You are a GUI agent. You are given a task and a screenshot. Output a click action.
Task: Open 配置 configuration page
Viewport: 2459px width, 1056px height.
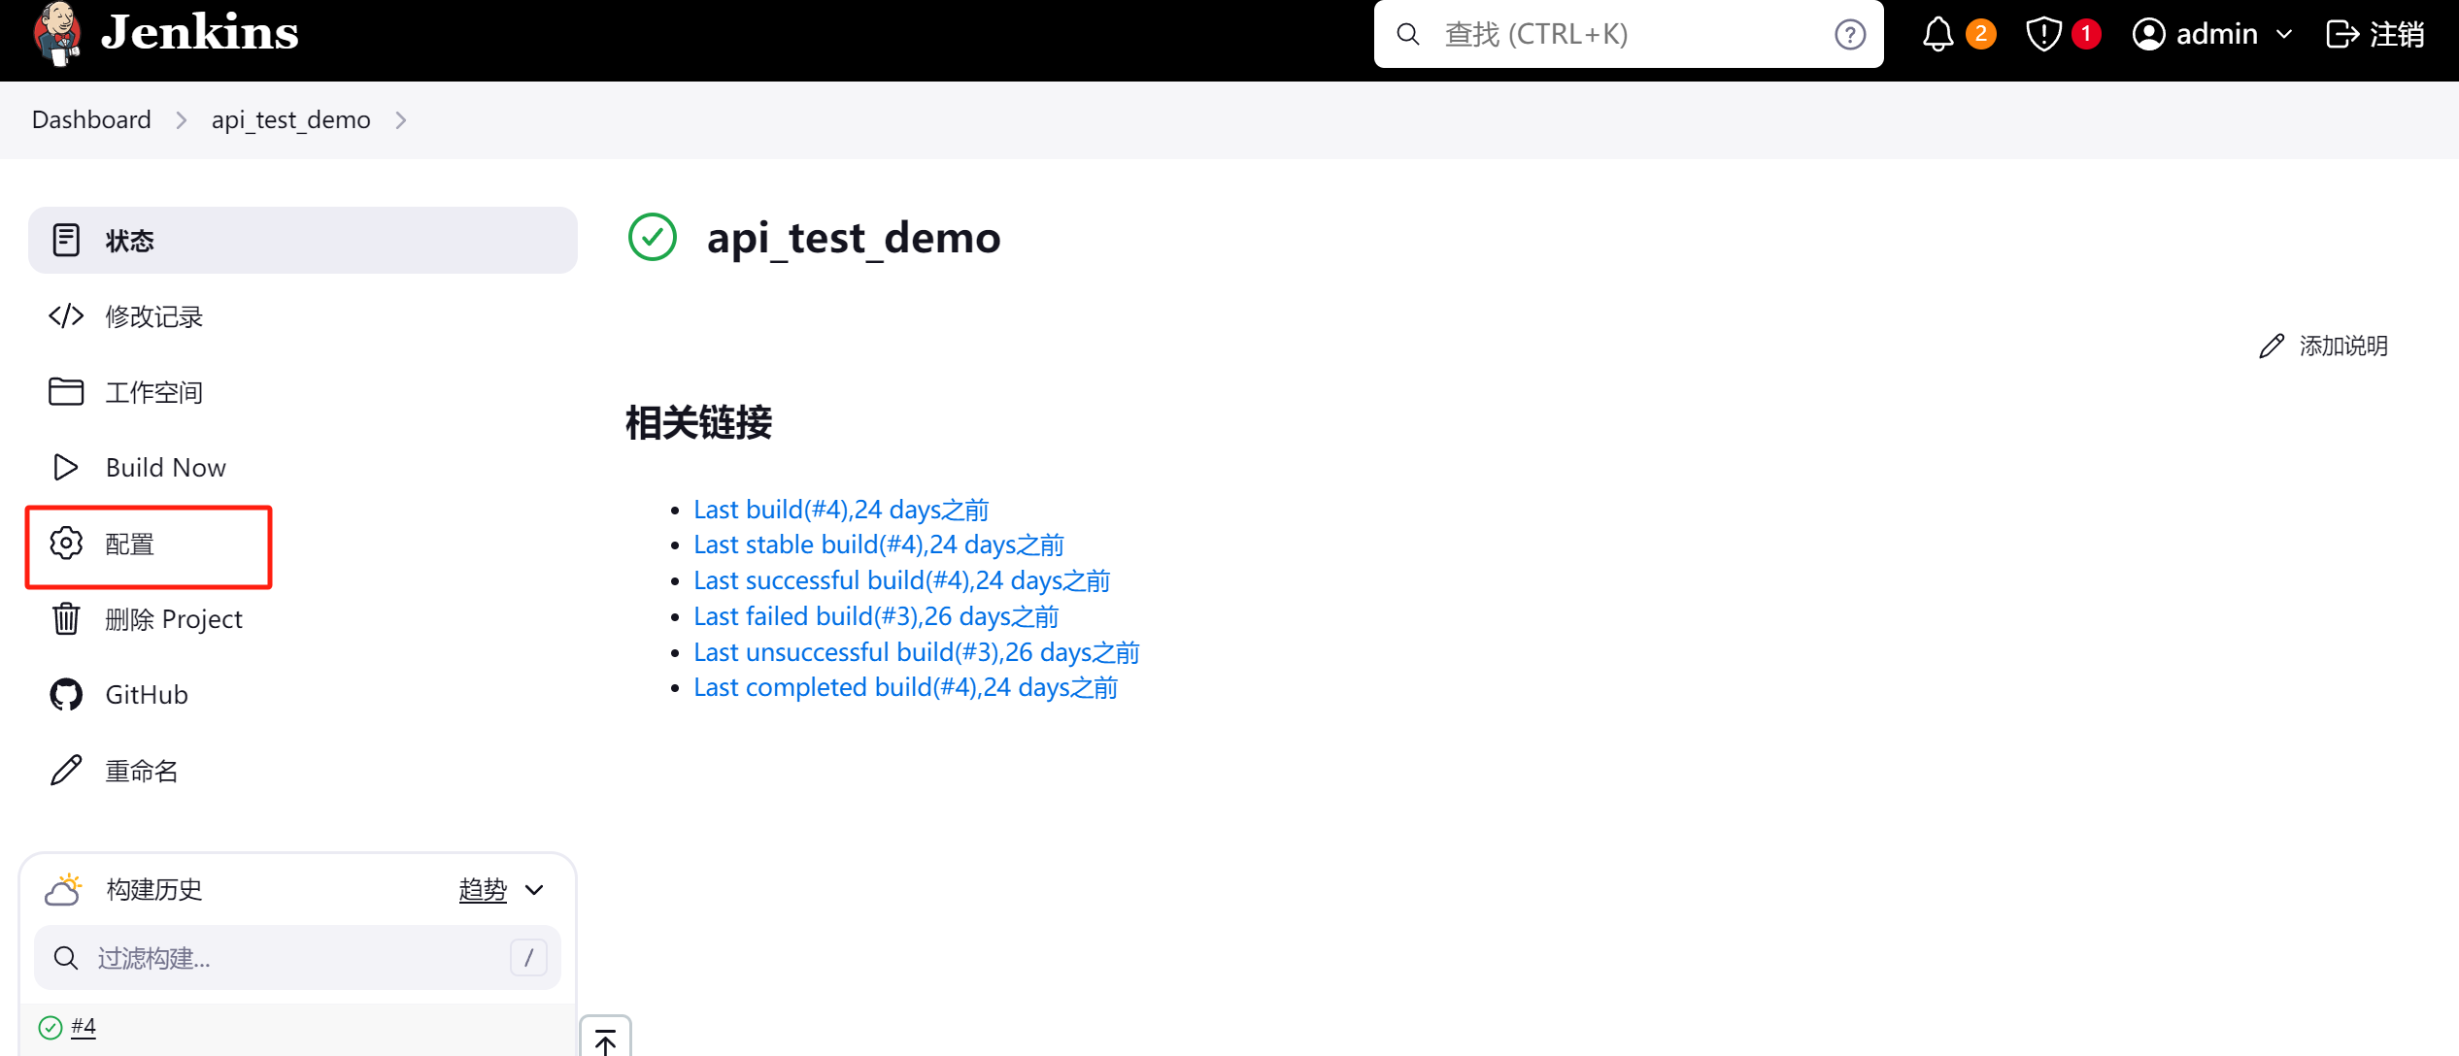[x=129, y=544]
